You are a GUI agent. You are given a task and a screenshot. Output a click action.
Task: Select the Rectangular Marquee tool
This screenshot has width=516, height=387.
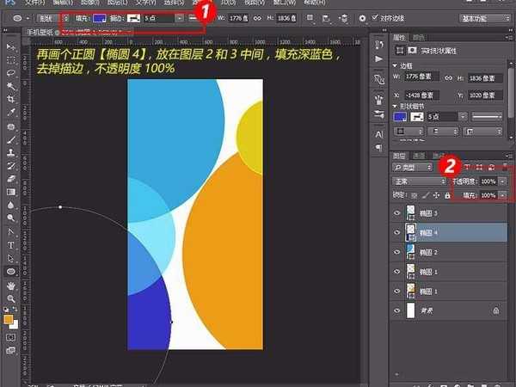point(11,60)
